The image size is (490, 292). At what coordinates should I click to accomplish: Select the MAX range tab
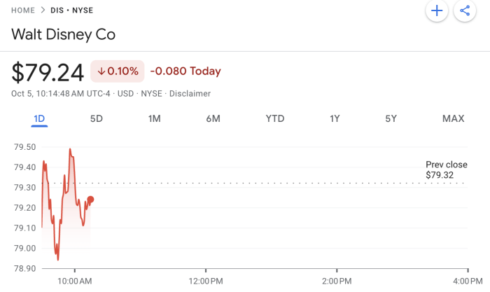tap(453, 119)
